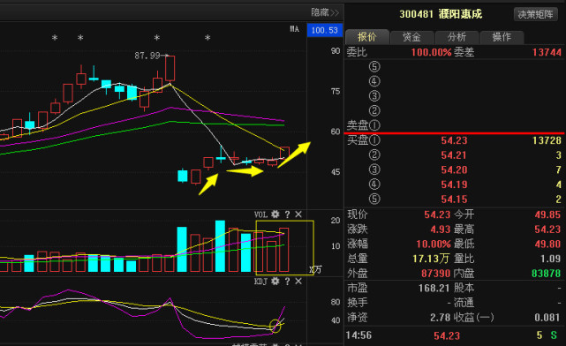Open VOL indicator settings gear

tap(275, 214)
